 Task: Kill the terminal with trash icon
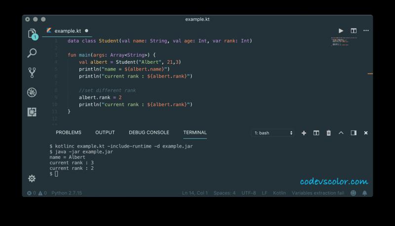[328, 133]
